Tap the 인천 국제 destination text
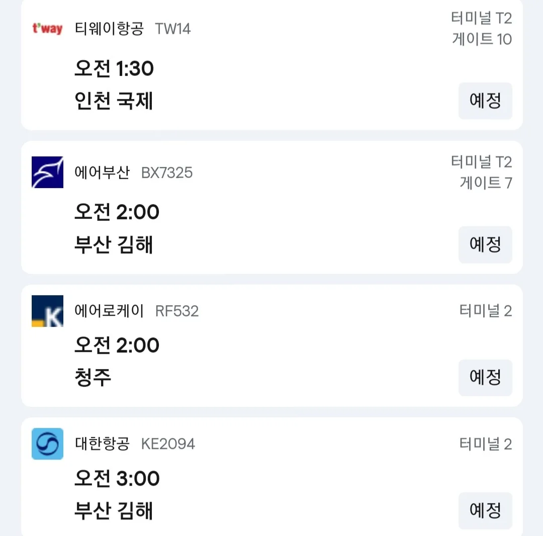Screen dimensions: 543x536 pyautogui.click(x=114, y=101)
